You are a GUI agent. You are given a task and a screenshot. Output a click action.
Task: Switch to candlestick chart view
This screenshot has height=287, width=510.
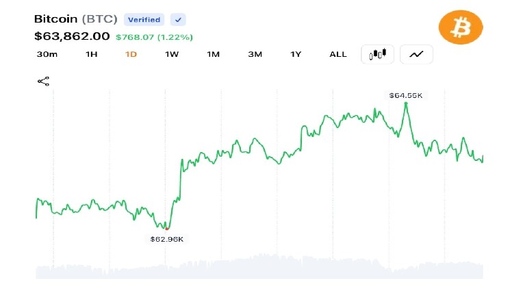[x=377, y=54]
